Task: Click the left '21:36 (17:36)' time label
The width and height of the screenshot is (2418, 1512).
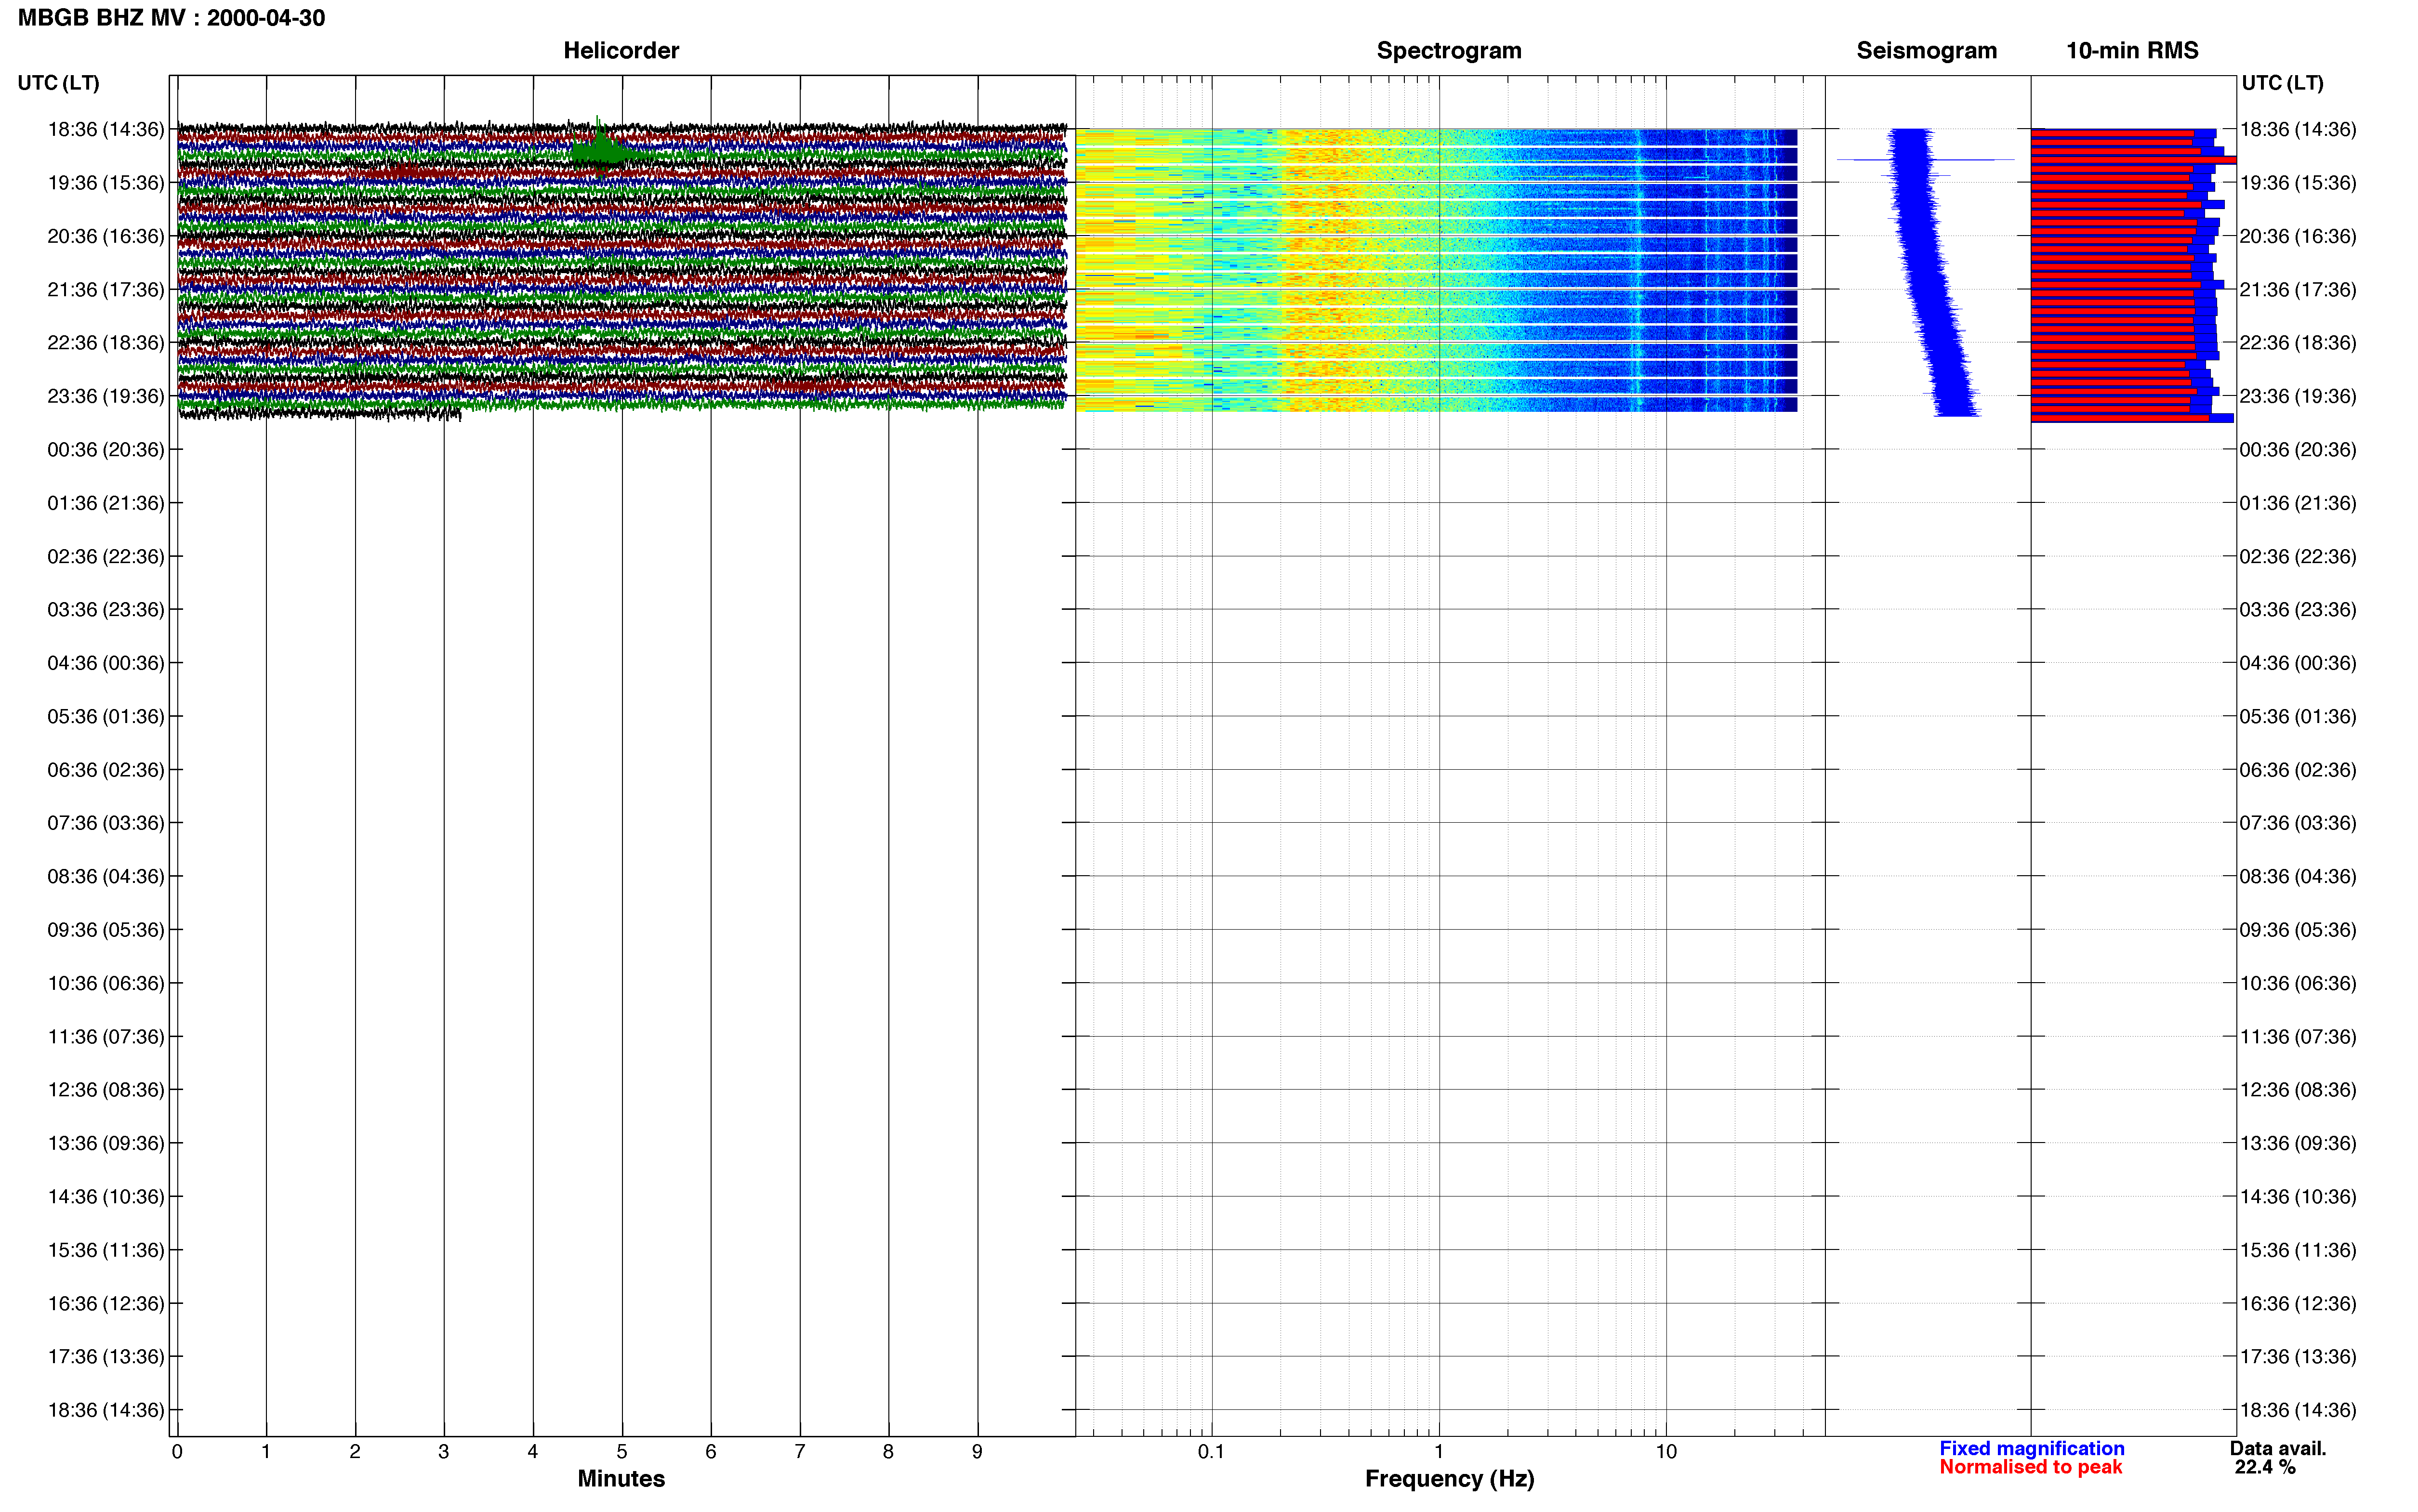Action: [x=106, y=290]
